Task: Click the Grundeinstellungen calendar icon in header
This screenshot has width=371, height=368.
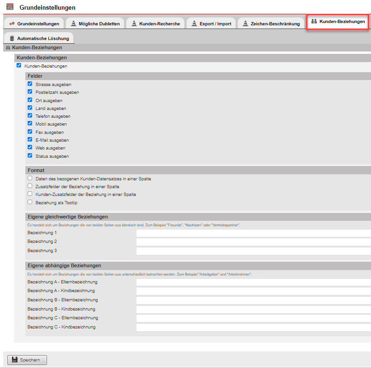Action: (x=10, y=7)
